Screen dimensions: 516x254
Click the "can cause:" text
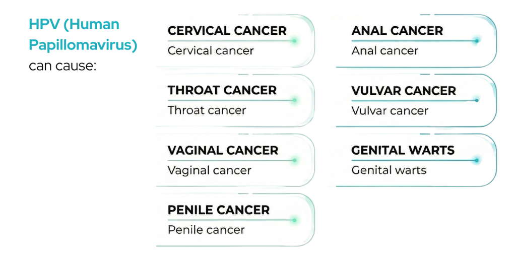62,66
